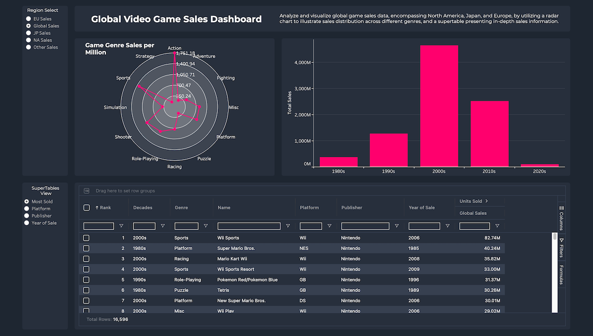
Task: Open the Publisher column filter funnel
Action: pos(396,226)
